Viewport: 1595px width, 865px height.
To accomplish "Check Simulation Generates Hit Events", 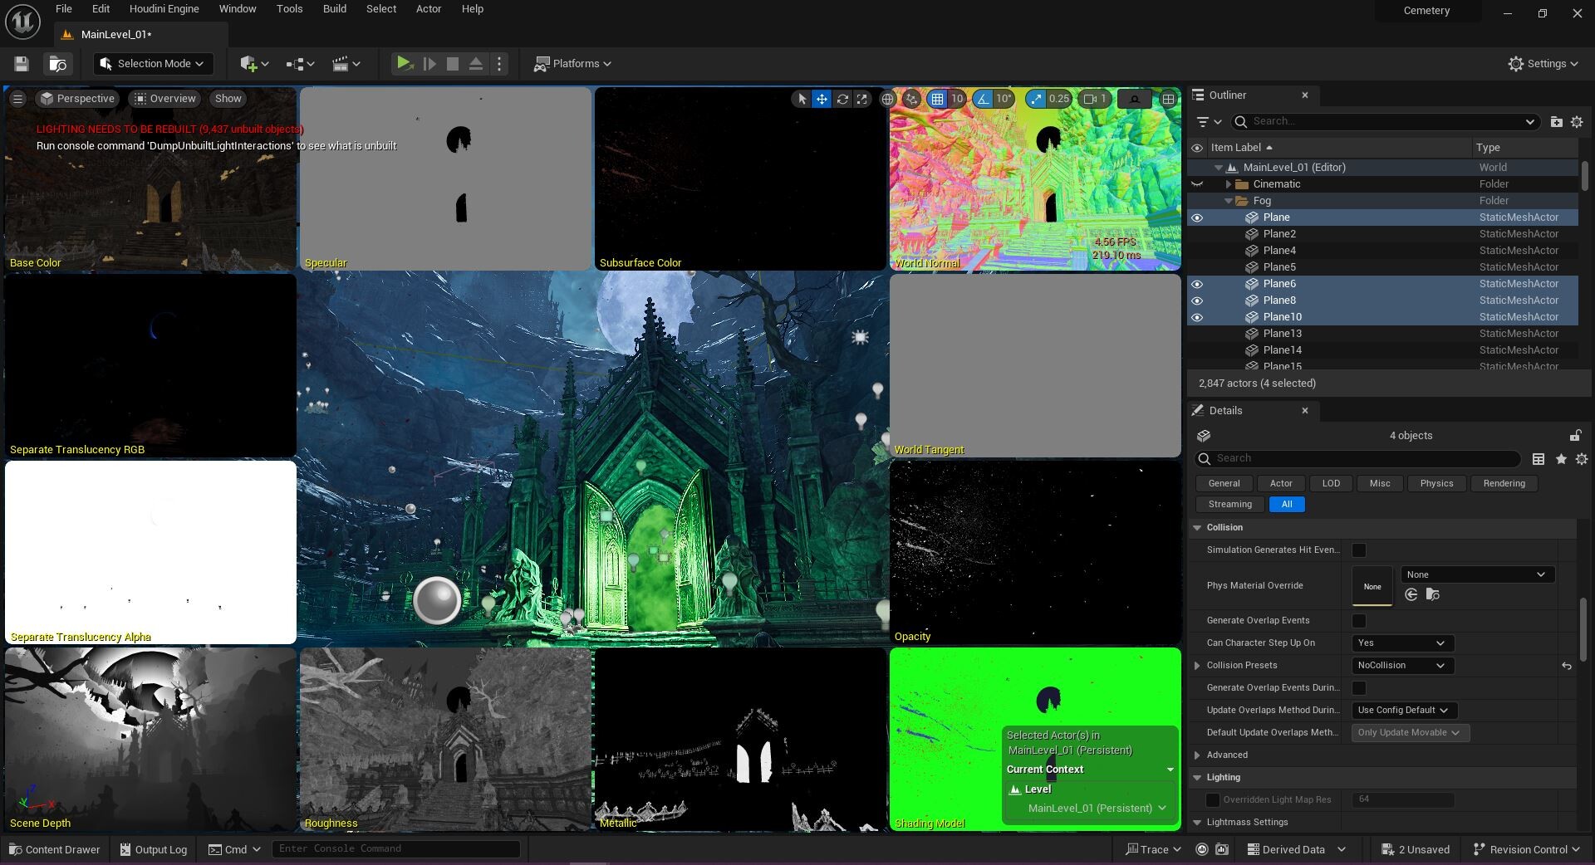I will pos(1358,550).
